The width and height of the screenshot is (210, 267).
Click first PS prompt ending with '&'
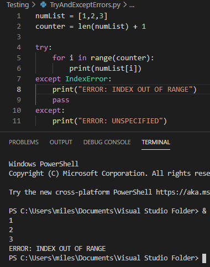click(x=108, y=211)
